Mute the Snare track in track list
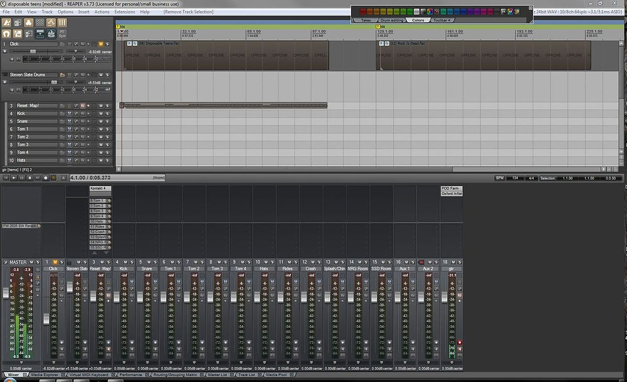Image resolution: width=627 pixels, height=382 pixels. pos(101,121)
